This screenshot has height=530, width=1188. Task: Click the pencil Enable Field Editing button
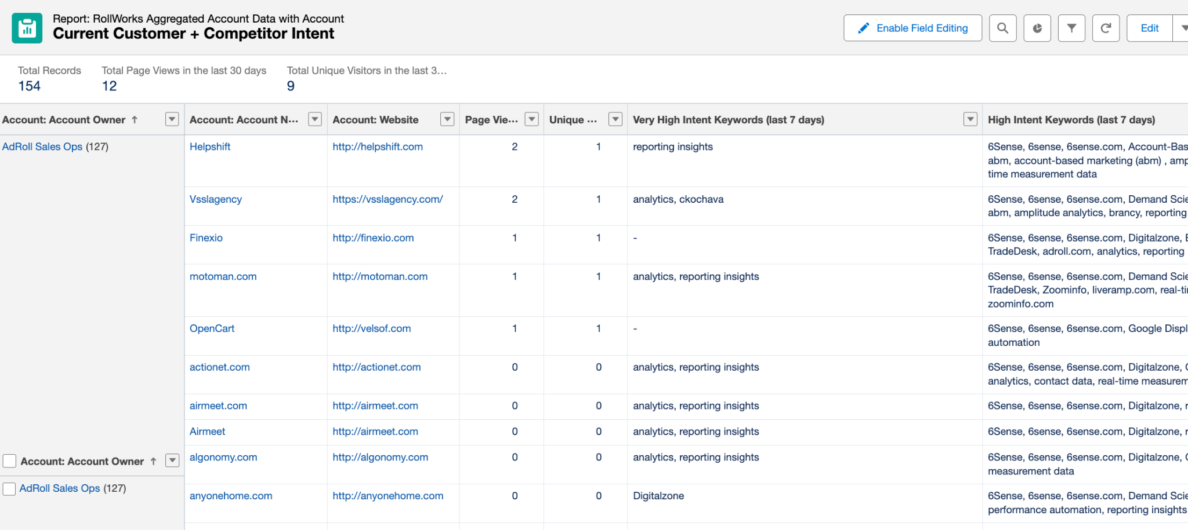[912, 28]
